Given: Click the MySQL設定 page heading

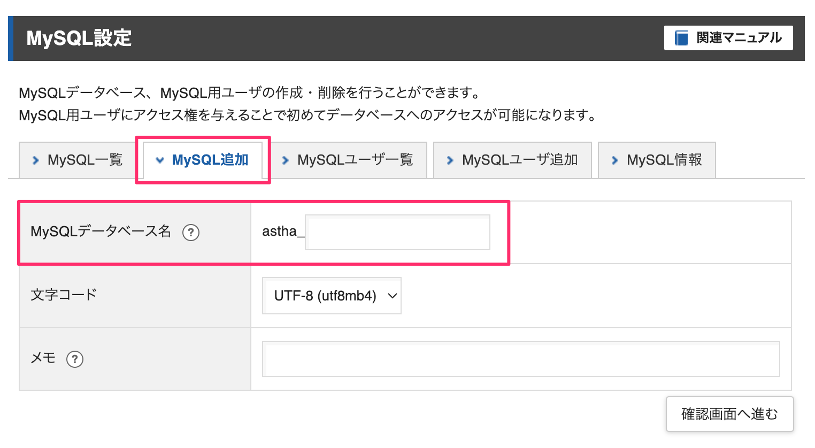Looking at the screenshot, I should [79, 38].
